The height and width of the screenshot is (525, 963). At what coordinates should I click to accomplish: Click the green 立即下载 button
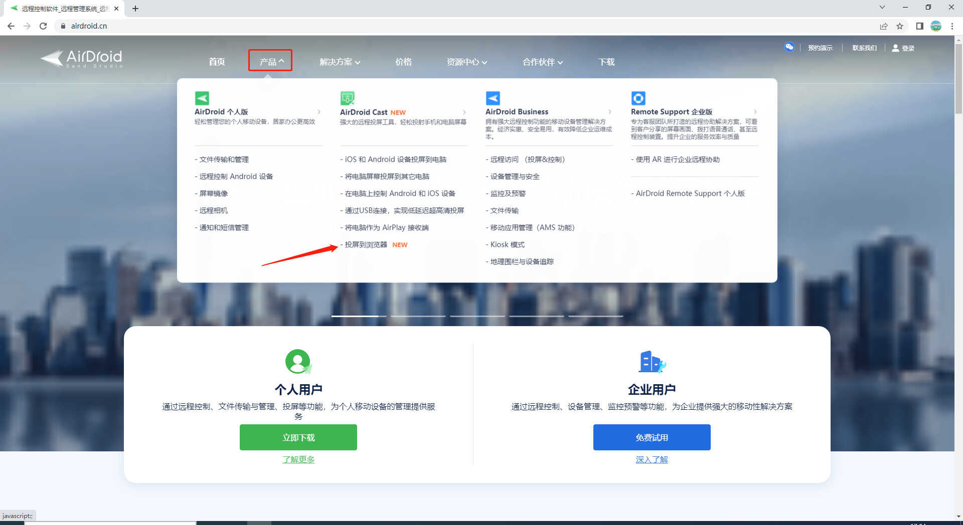(298, 437)
